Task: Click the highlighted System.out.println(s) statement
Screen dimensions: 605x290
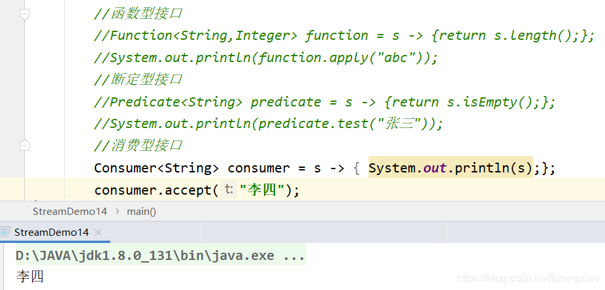Action: 451,168
